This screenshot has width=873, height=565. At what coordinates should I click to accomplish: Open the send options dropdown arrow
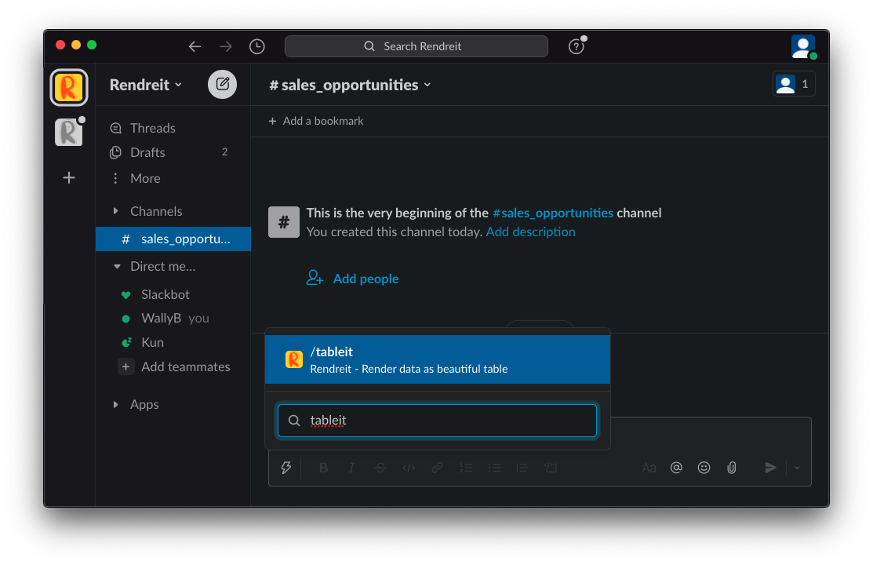[x=797, y=468]
